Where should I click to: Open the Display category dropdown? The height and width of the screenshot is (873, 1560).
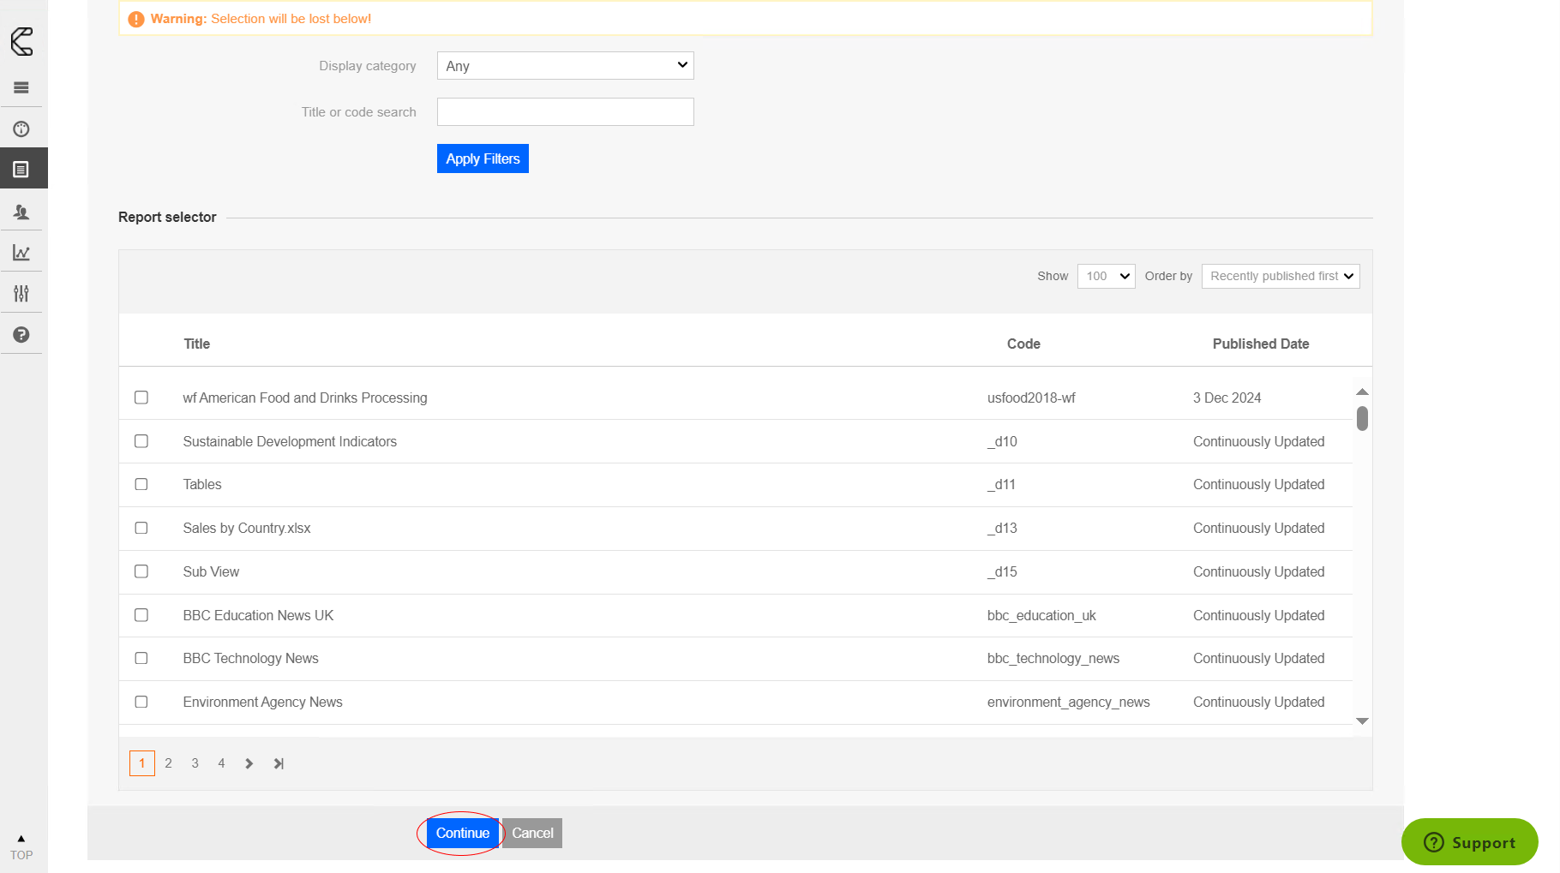(565, 66)
